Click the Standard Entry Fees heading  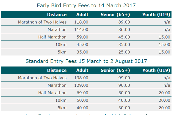click(86, 61)
